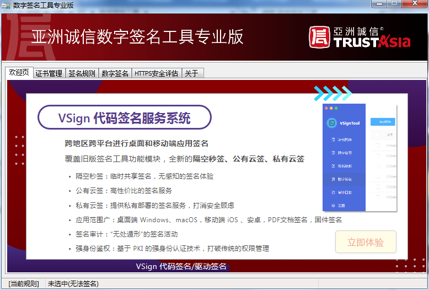The height and width of the screenshot is (290, 429).
Task: Click the app icon in title bar
Action: coord(6,5)
